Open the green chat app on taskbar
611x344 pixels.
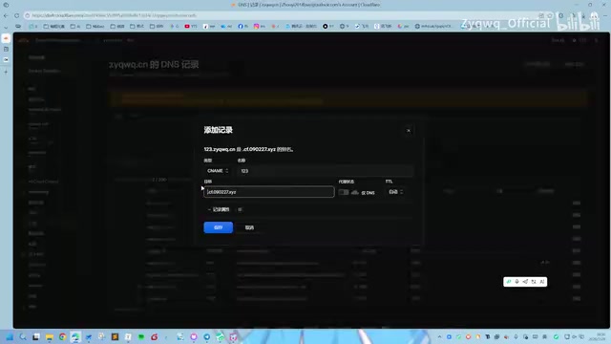(x=141, y=337)
